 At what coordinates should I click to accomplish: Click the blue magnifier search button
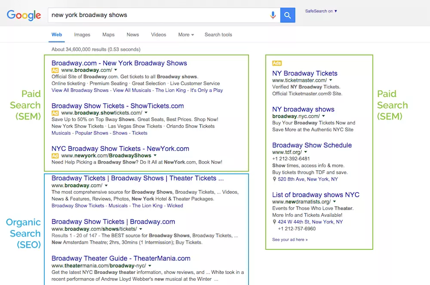click(x=287, y=15)
